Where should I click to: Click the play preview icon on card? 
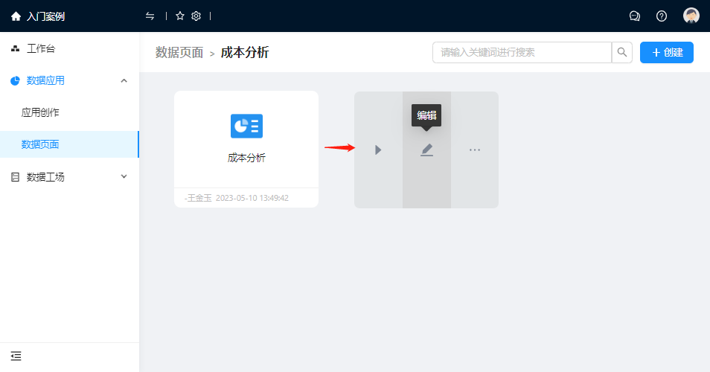point(378,150)
